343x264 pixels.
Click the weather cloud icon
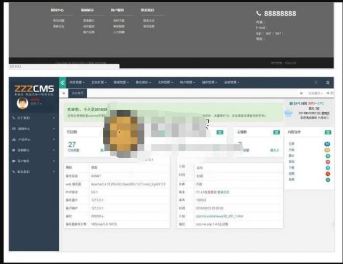[289, 112]
